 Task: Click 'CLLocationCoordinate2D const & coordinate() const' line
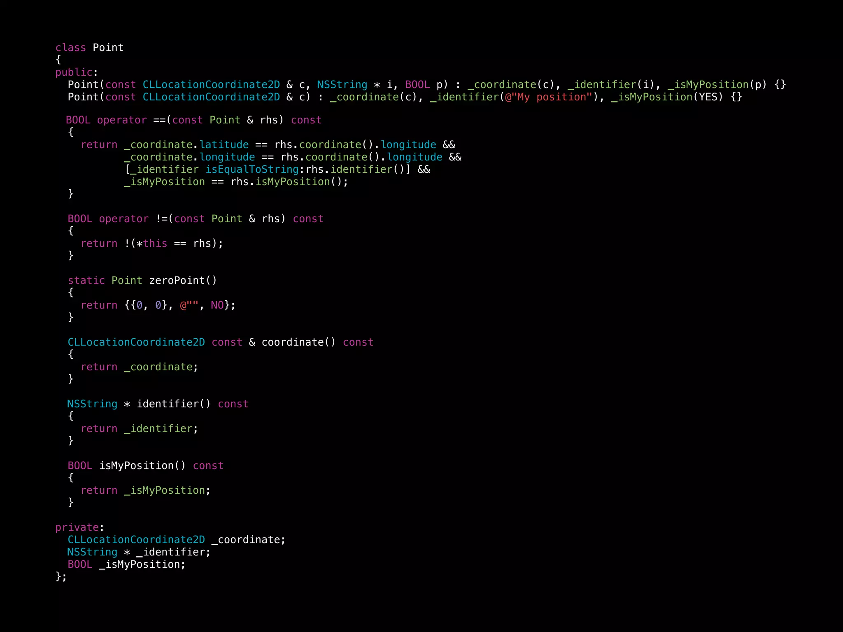221,342
